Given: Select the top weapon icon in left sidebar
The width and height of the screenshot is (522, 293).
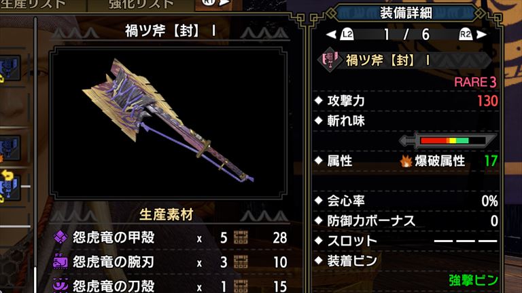Looking at the screenshot, I should click(10, 69).
